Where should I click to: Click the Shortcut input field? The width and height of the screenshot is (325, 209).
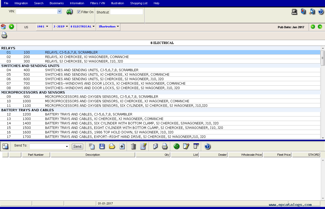(x=126, y=12)
